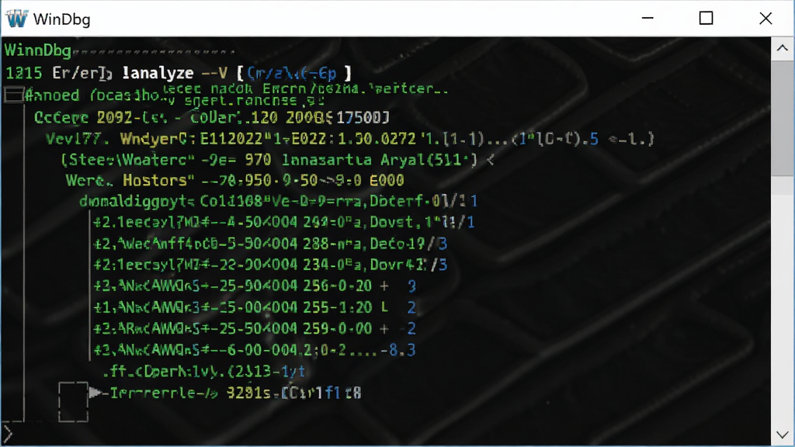Select the 'WinnDbg' header text

point(38,50)
